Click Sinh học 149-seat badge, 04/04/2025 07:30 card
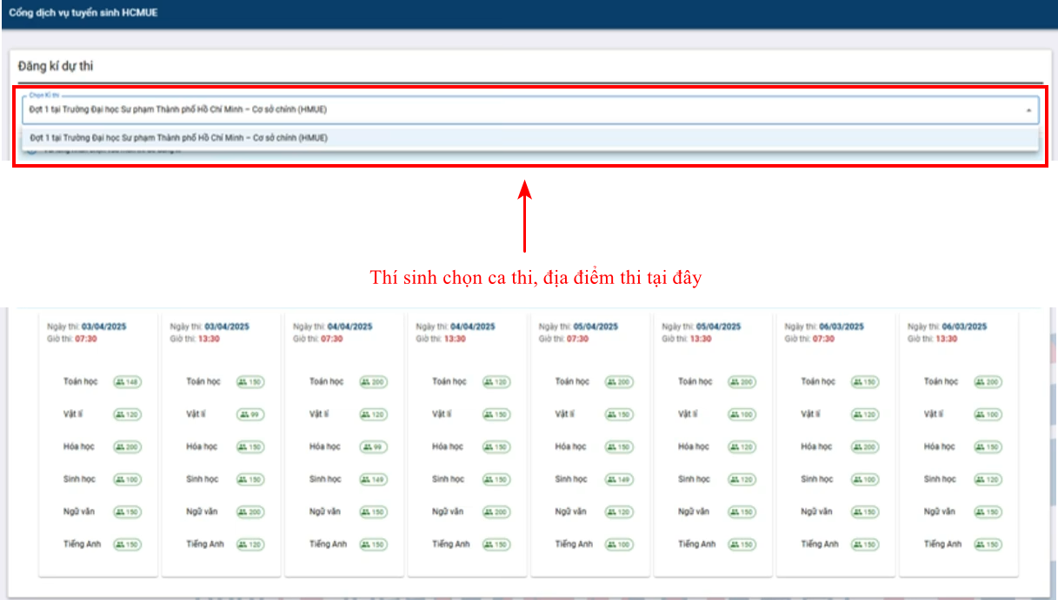The image size is (1058, 600). 373,479
